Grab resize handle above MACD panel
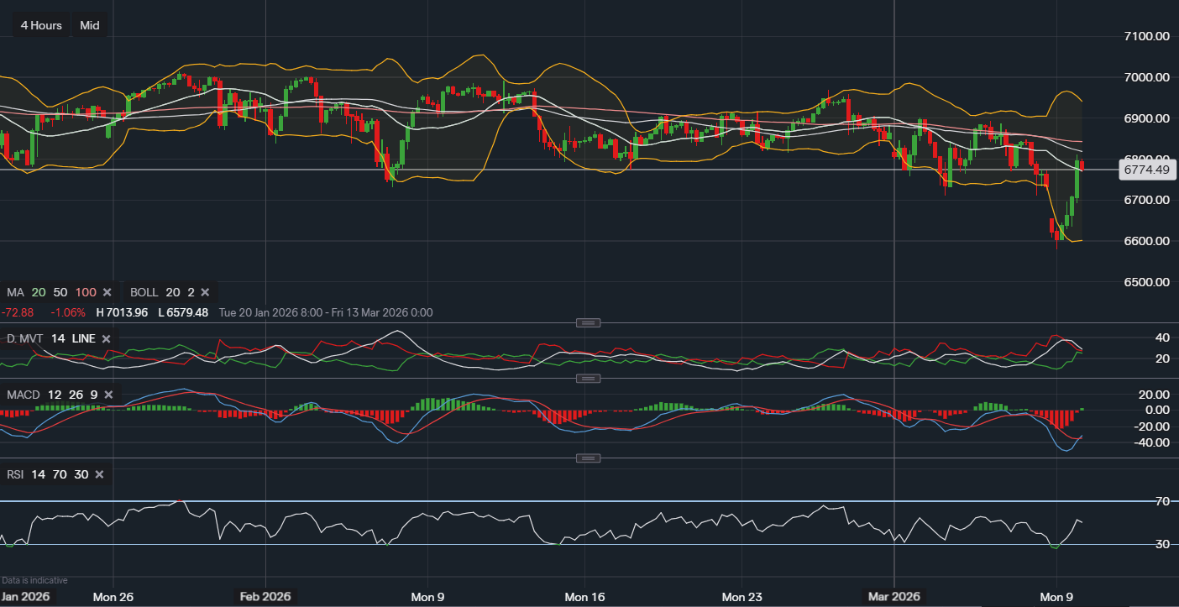 coord(588,379)
